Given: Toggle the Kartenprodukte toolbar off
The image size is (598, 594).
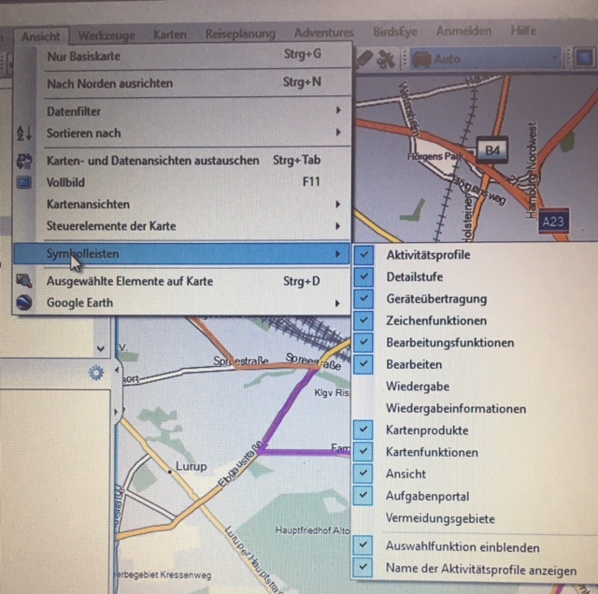Looking at the screenshot, I should point(364,431).
